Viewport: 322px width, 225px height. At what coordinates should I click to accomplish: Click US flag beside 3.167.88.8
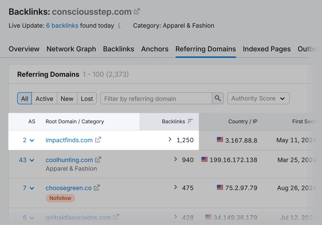tap(220, 140)
